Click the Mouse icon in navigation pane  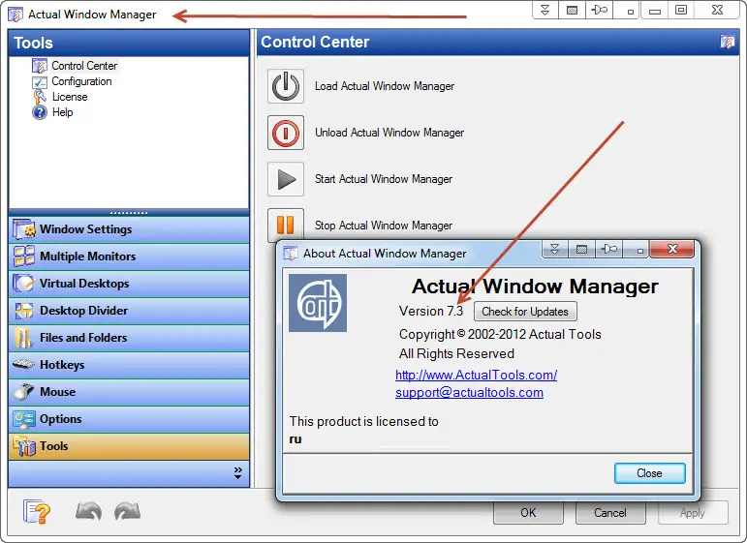coord(23,392)
